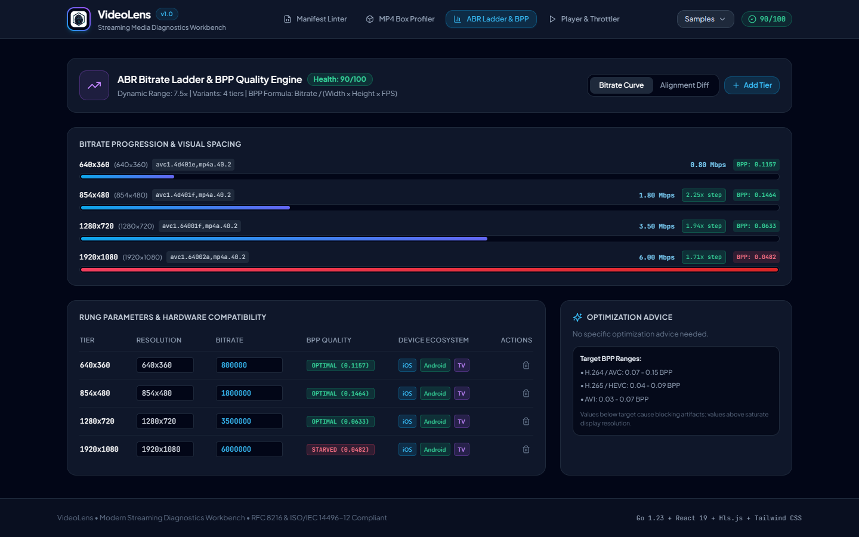Screen dimensions: 859x537
Task: Open the Manifest Linter tab
Action: (x=315, y=19)
